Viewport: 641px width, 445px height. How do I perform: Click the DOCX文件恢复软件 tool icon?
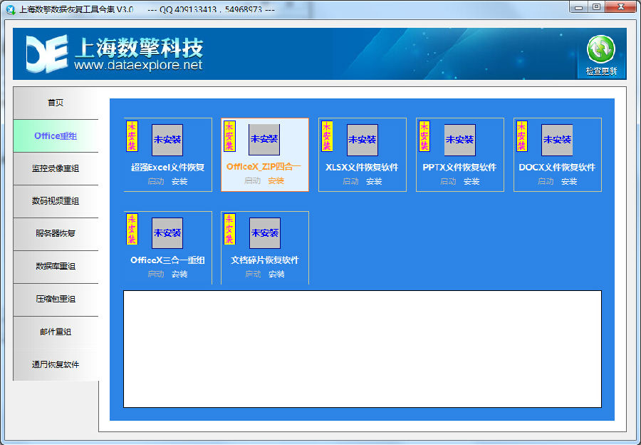coord(558,140)
